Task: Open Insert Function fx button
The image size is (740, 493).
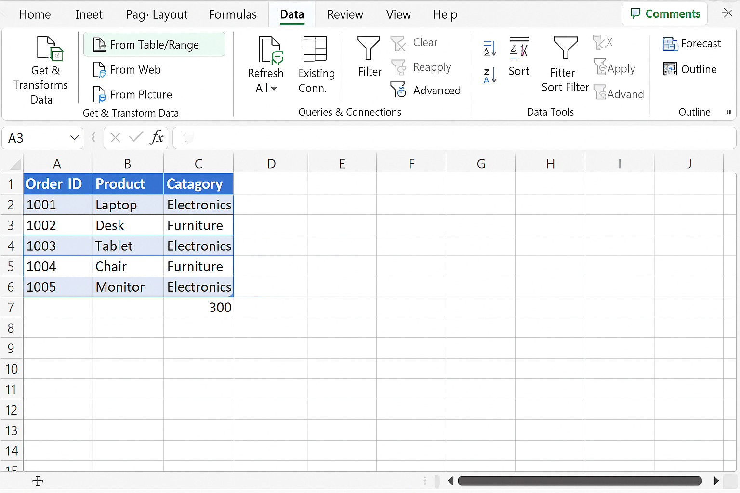Action: [157, 138]
